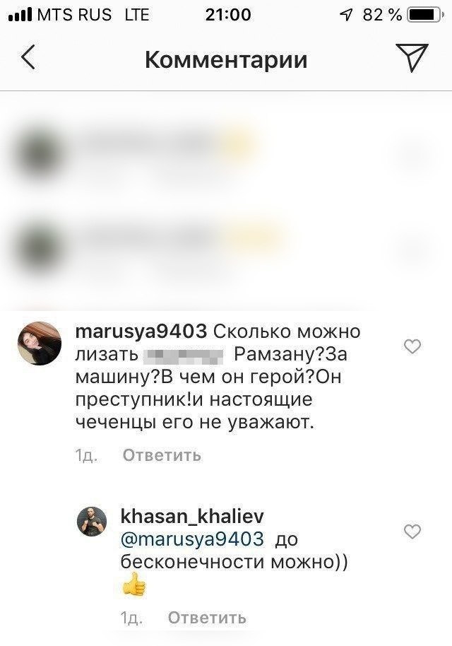Like khasan_khaliev's reply with the heart
This screenshot has width=452, height=646.
pyautogui.click(x=412, y=532)
